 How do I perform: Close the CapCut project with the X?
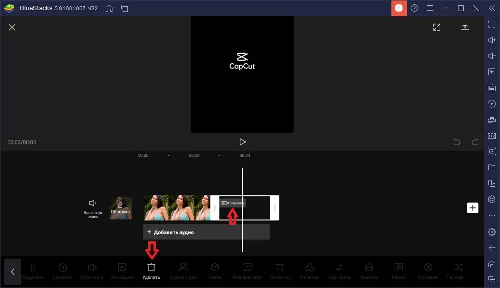(x=12, y=27)
